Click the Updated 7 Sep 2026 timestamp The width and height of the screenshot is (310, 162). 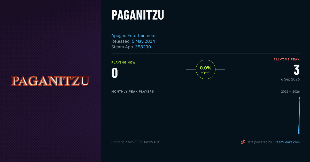coord(136,142)
